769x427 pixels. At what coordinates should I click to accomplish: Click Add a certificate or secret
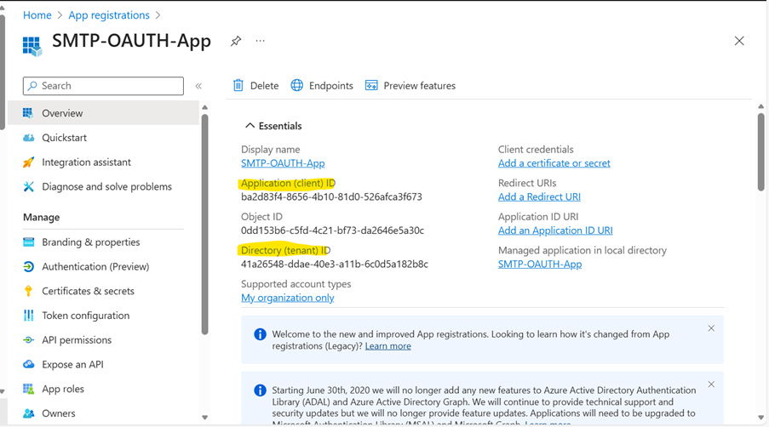(554, 163)
